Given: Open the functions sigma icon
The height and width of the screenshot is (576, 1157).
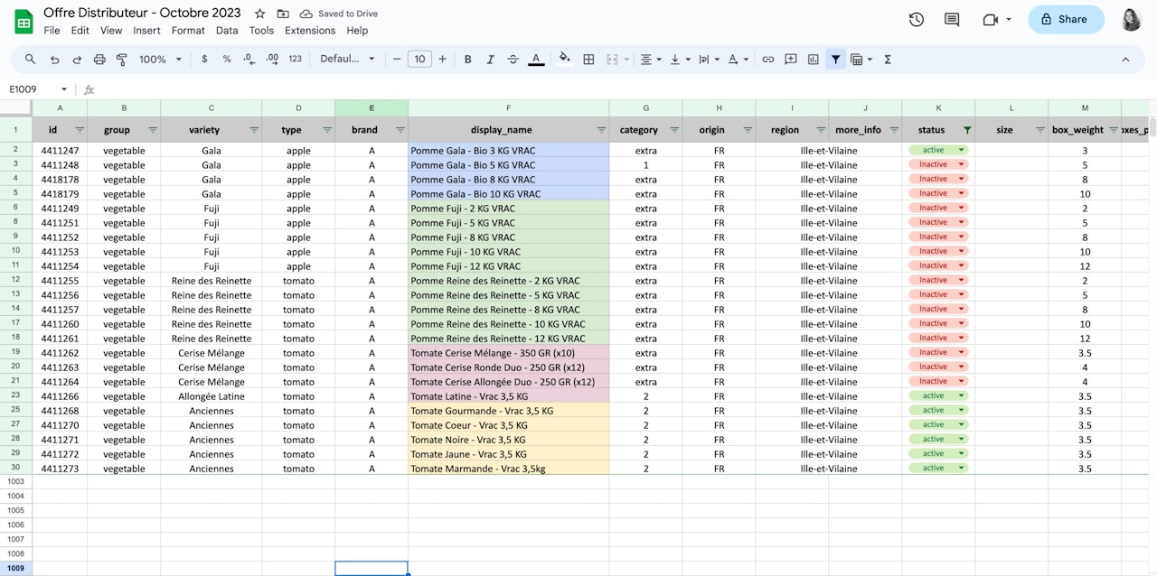Looking at the screenshot, I should pos(888,60).
